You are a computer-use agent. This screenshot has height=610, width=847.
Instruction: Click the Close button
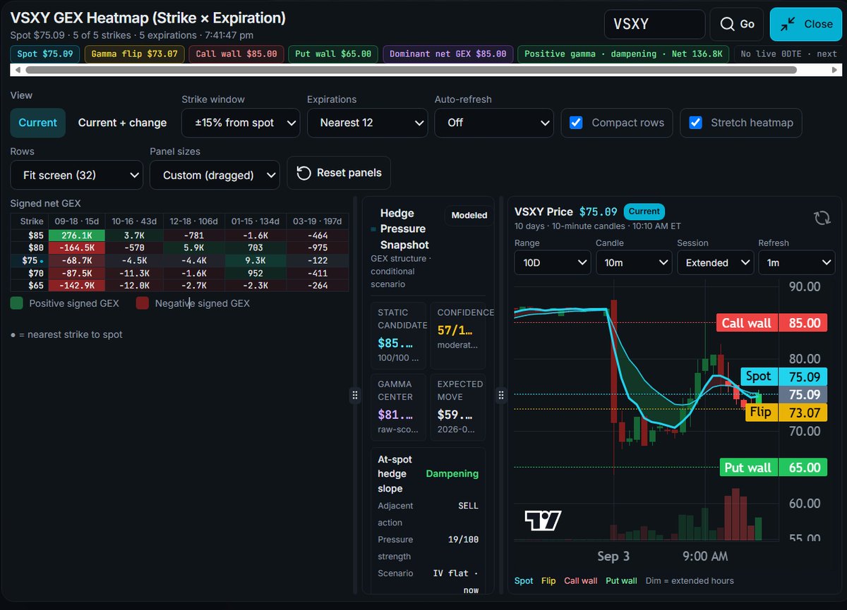pyautogui.click(x=807, y=24)
